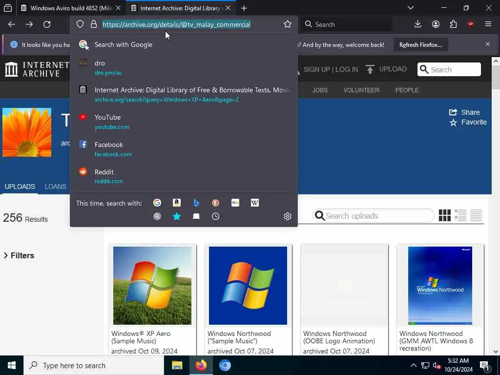Select the YouTube suggestion
The width and height of the screenshot is (500, 375).
(x=184, y=122)
